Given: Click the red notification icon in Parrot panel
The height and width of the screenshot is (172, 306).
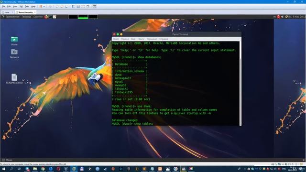Looking at the screenshot, I should click(278, 17).
